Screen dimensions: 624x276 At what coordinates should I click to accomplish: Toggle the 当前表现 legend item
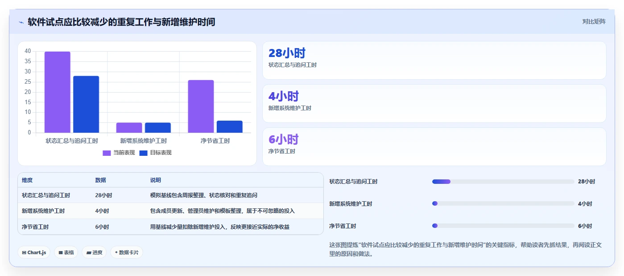click(119, 153)
